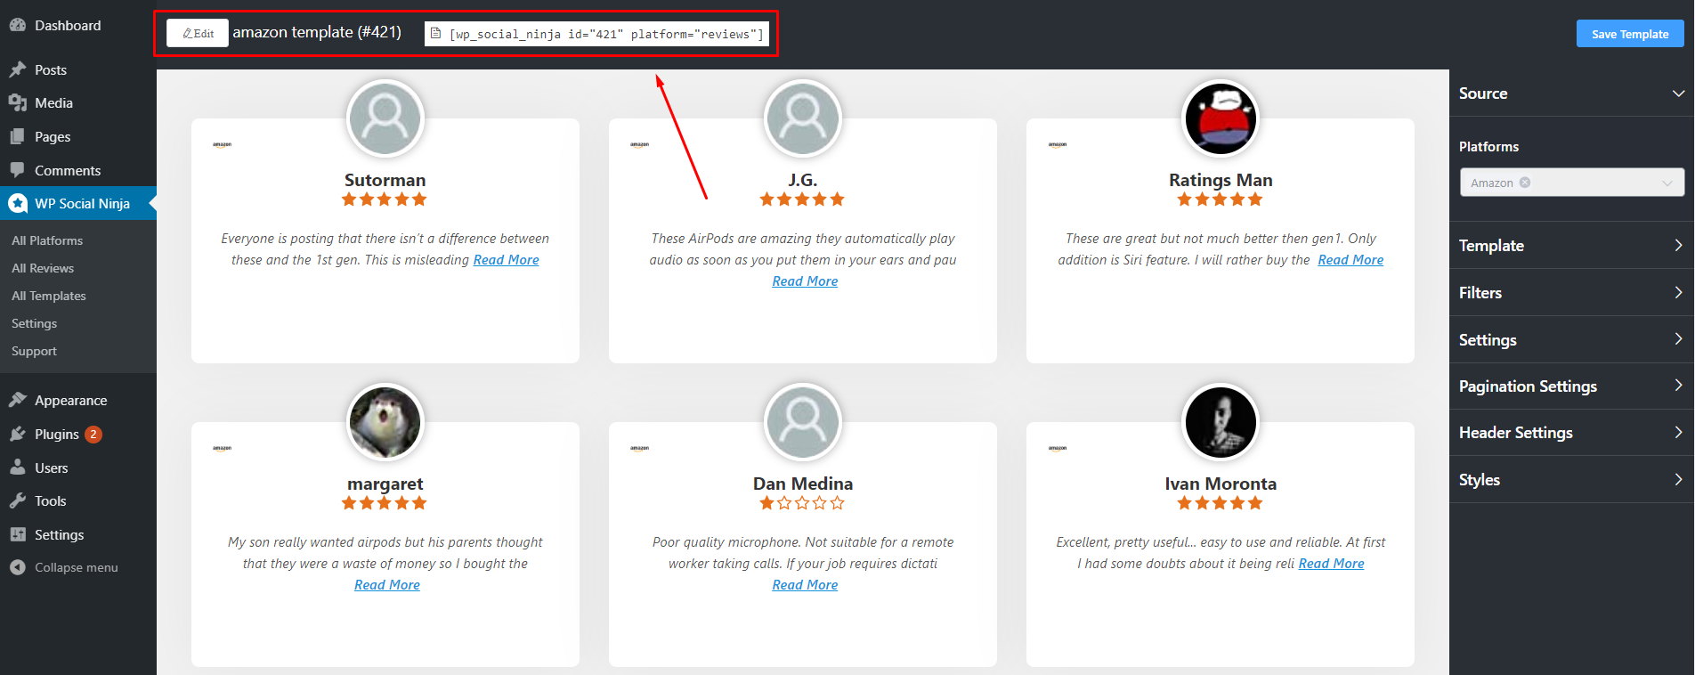Open WP Social Ninja Settings submenu

(34, 323)
